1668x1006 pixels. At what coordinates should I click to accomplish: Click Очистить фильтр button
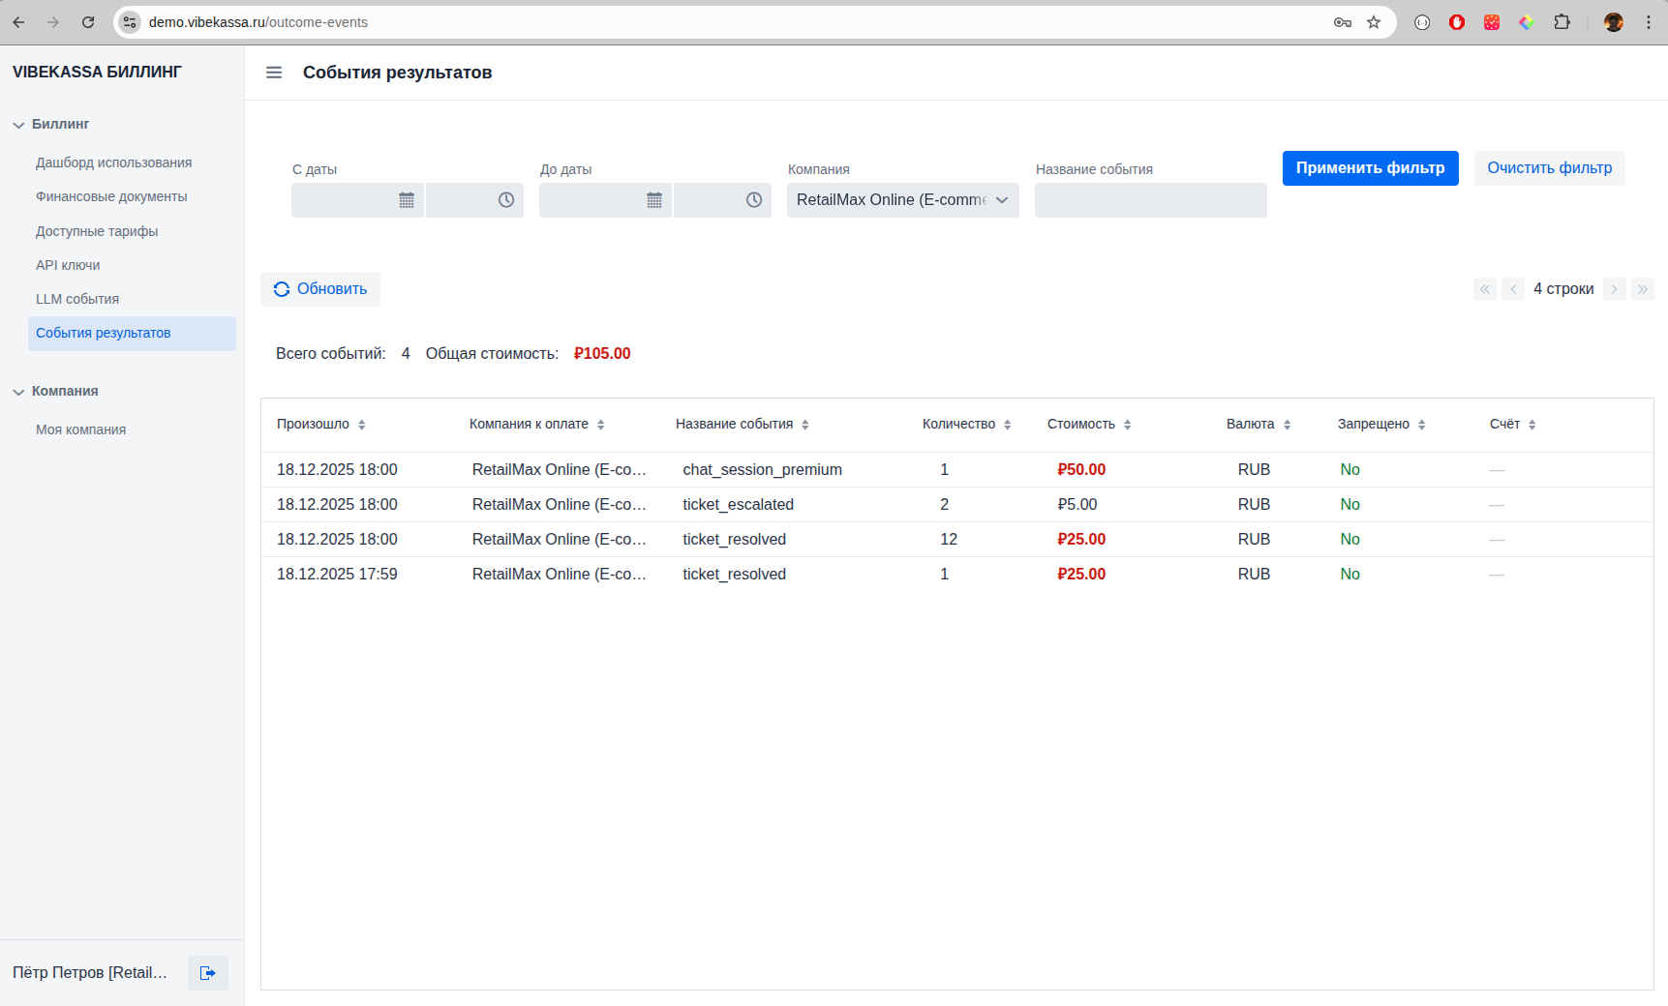tap(1549, 168)
